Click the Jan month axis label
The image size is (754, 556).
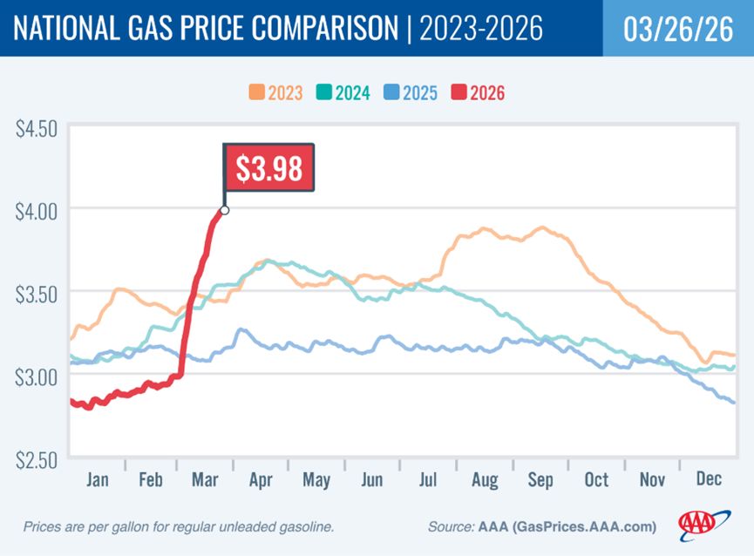(x=96, y=480)
